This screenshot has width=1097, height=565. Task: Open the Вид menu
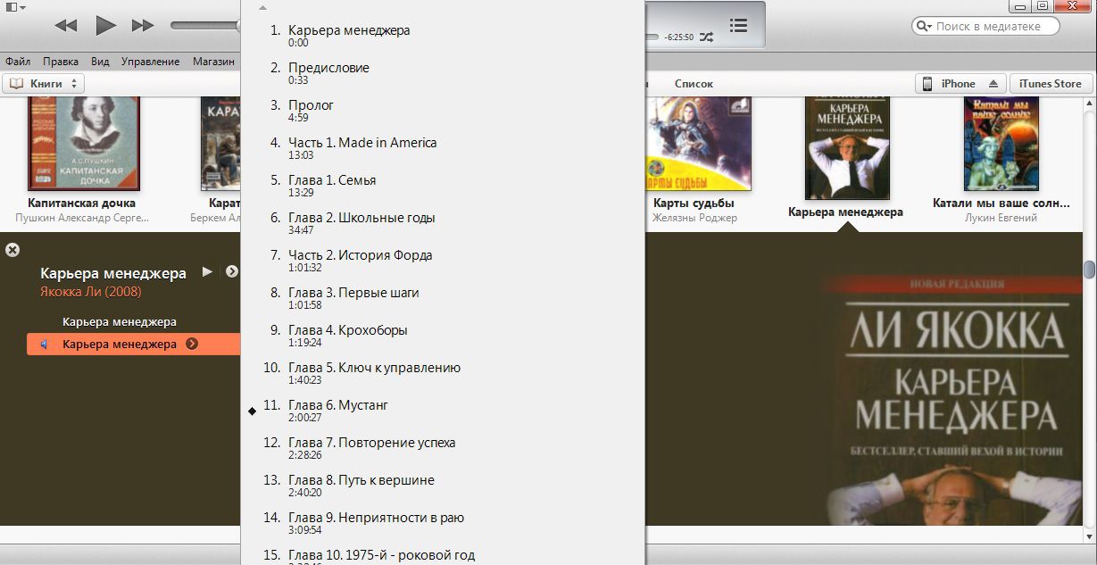(100, 62)
